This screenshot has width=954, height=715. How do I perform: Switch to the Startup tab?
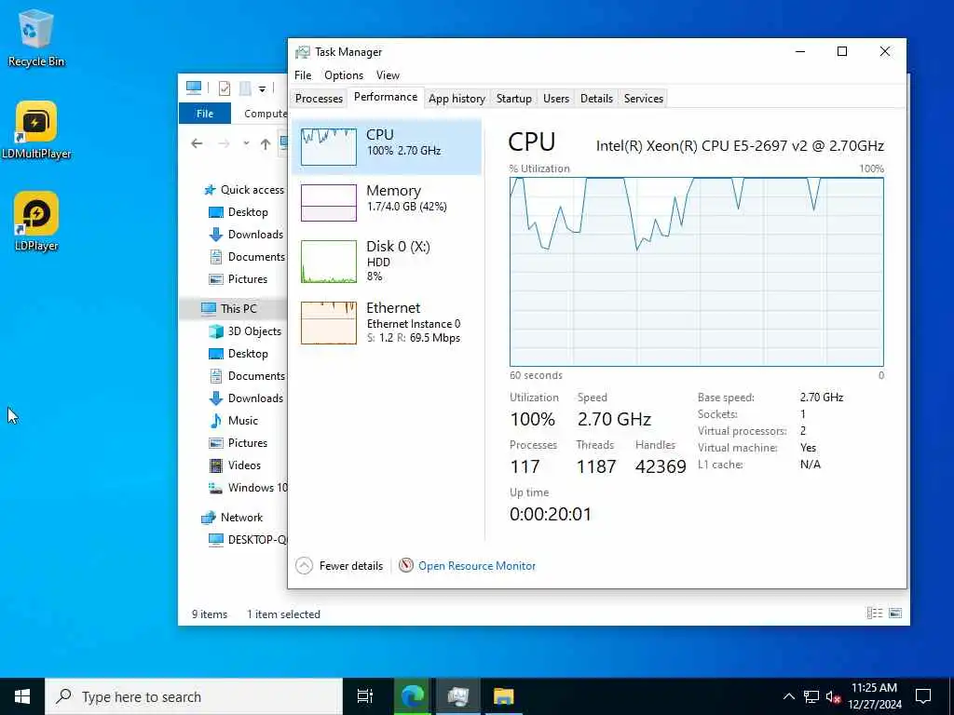[x=513, y=99]
